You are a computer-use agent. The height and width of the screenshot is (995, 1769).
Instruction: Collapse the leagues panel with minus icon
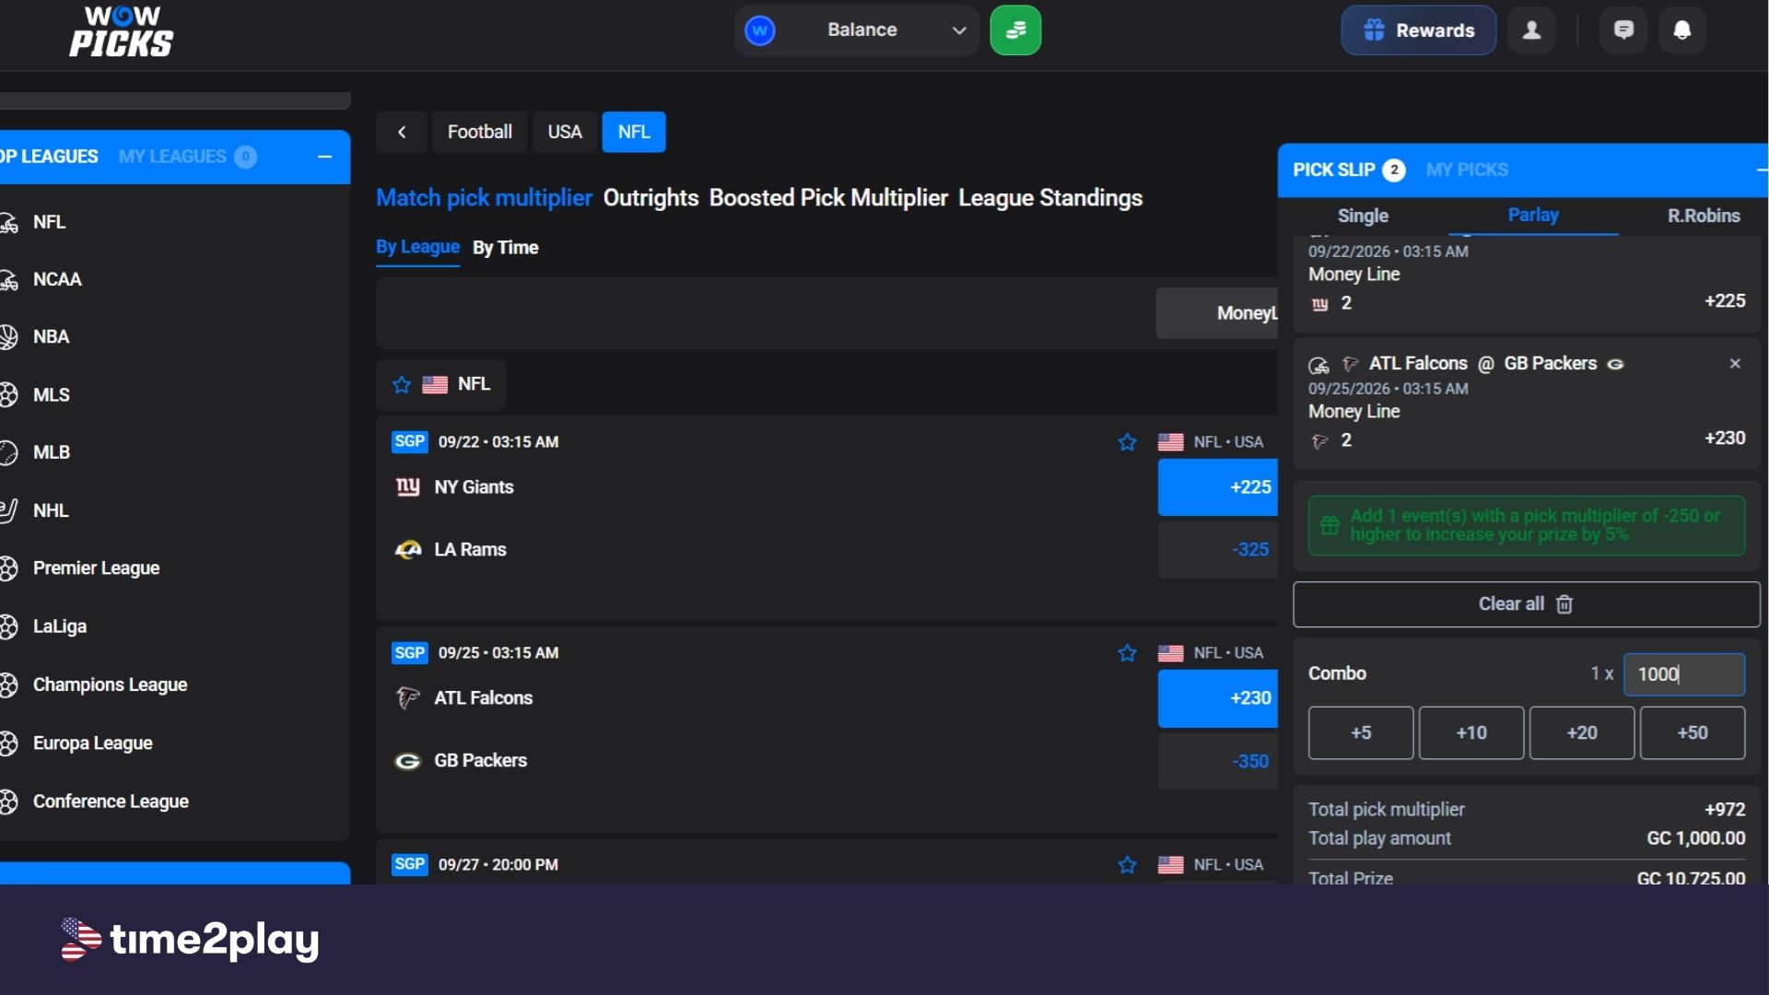coord(324,157)
